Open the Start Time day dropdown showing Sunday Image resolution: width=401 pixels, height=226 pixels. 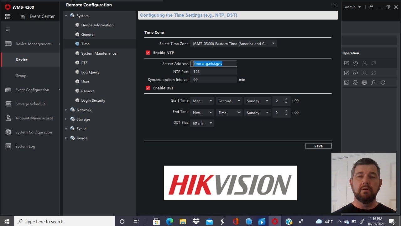257,101
